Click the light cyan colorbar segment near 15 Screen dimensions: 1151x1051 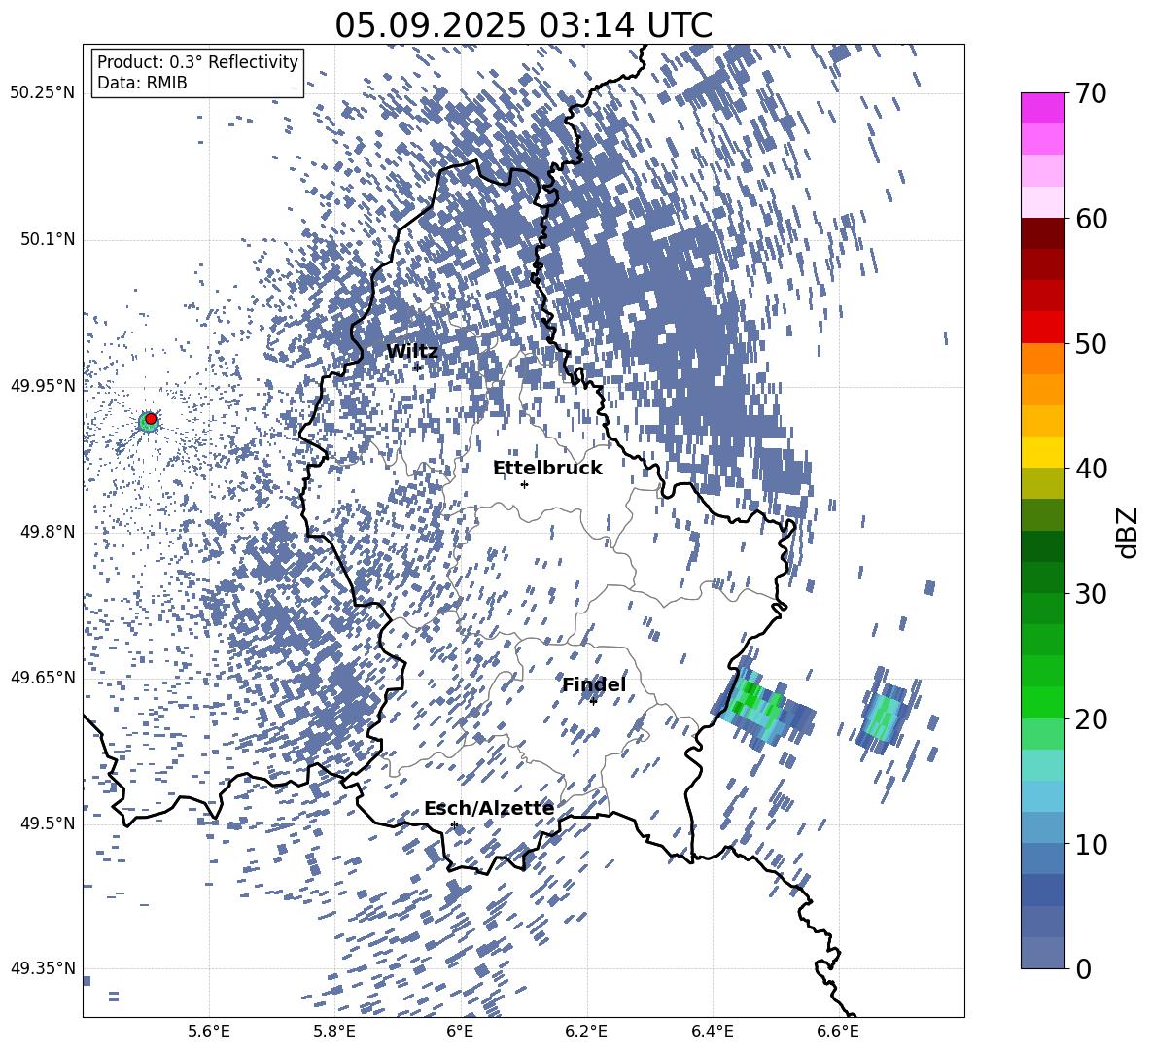(x=1042, y=765)
